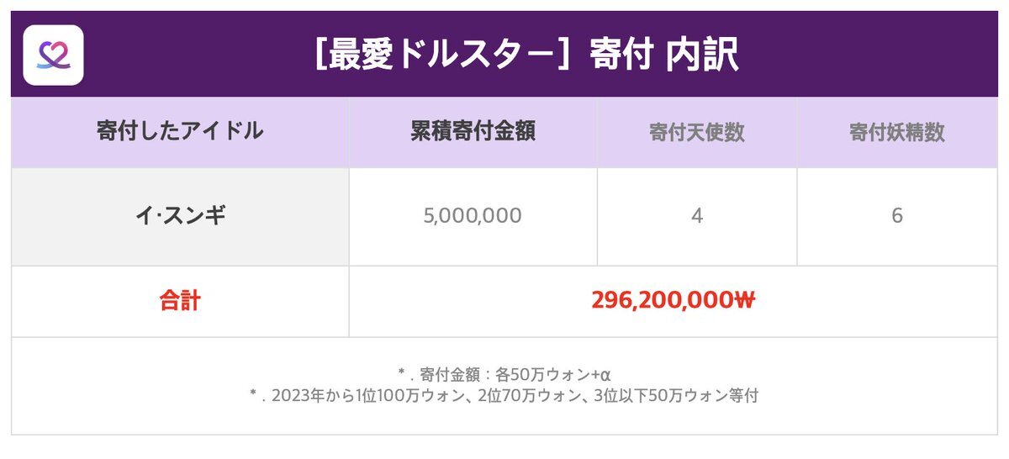
Task: Click the 5,000,000 donation amount cell
Action: [x=473, y=216]
